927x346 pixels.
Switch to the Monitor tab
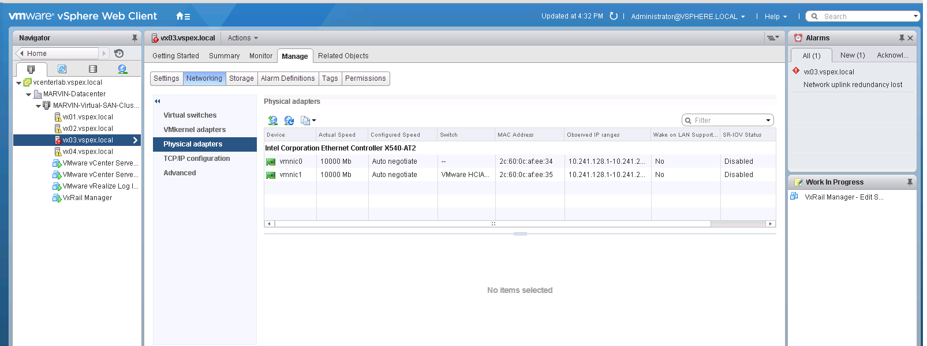pyautogui.click(x=260, y=56)
